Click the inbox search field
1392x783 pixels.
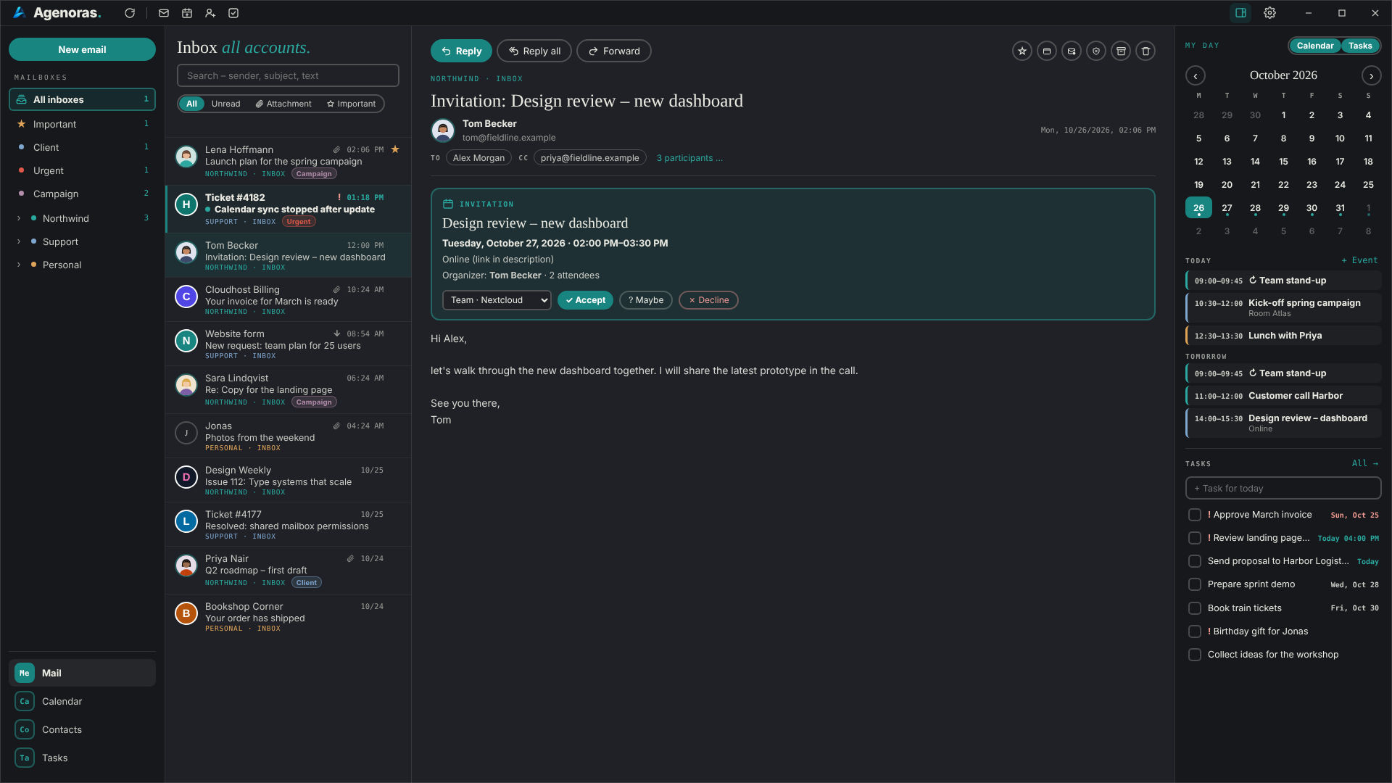point(288,75)
